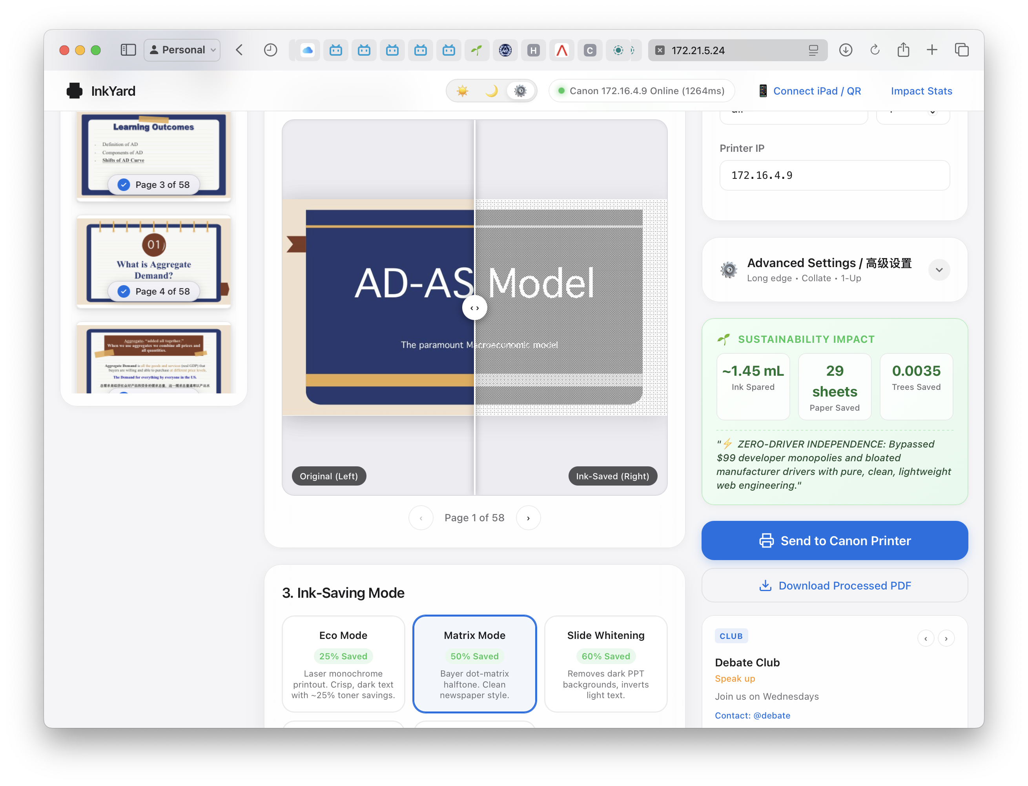The height and width of the screenshot is (786, 1028).
Task: Open the Personal profile dropdown
Action: point(182,50)
